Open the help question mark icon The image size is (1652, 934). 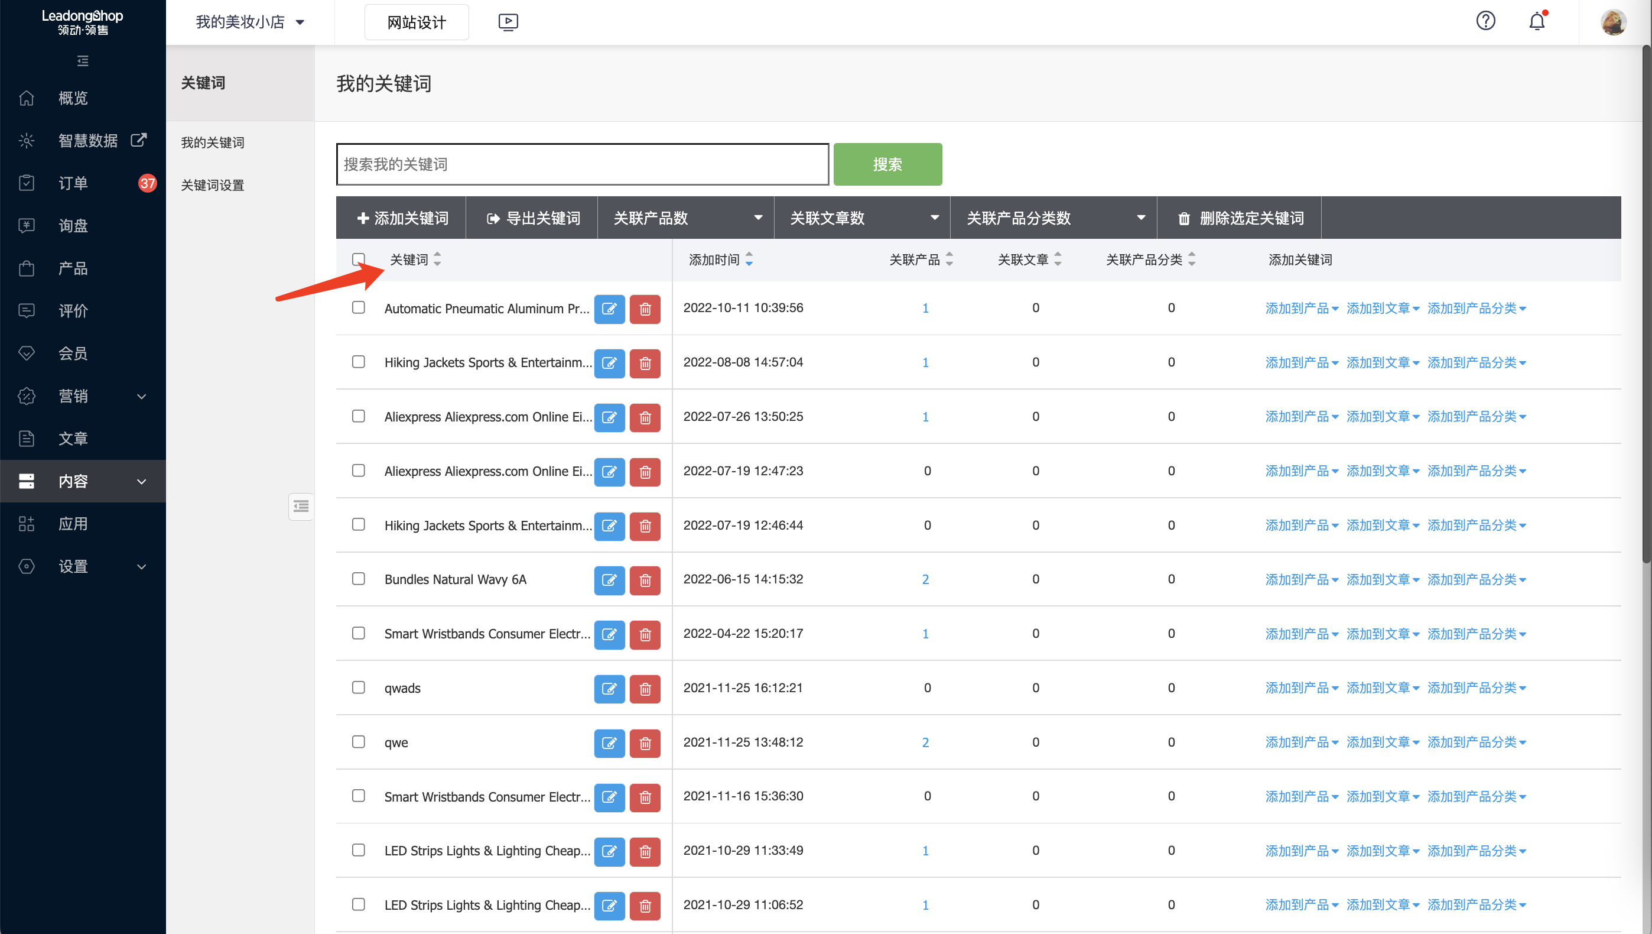coord(1485,21)
